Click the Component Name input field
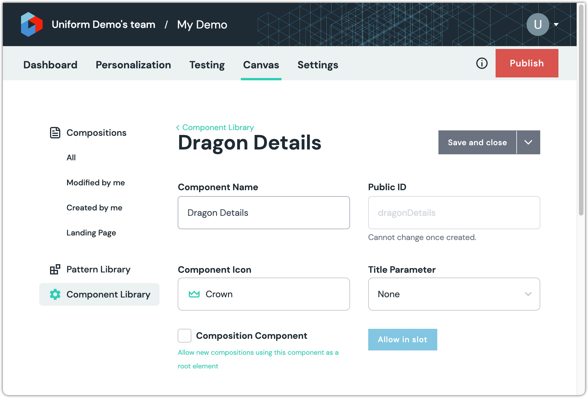The image size is (588, 398). (x=264, y=213)
